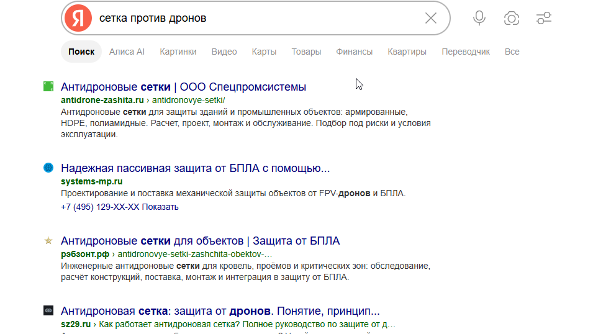Click antidronovye-setki/ breadcrumb path
The height and width of the screenshot is (334, 593).
(x=188, y=100)
